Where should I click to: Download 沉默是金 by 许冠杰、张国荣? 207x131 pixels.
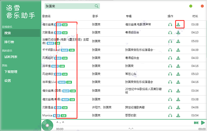[x=178, y=107]
